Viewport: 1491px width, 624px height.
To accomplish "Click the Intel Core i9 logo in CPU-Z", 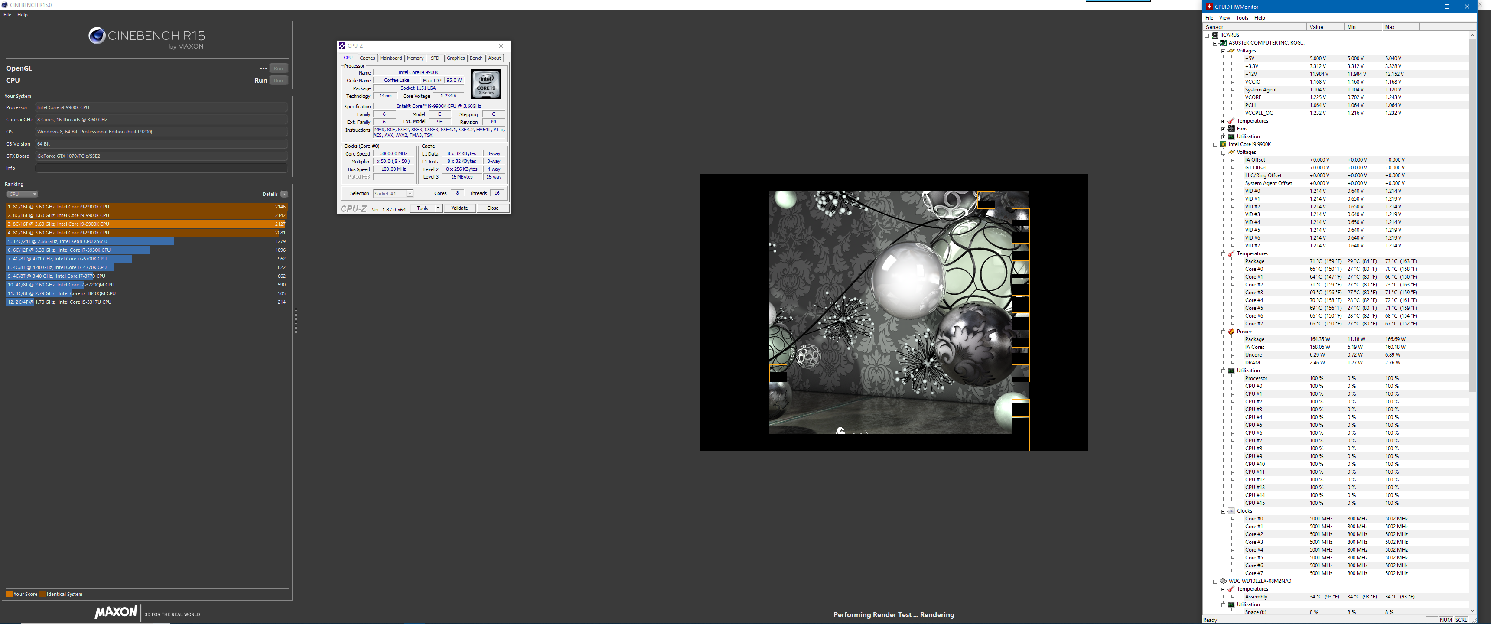I will pyautogui.click(x=485, y=84).
